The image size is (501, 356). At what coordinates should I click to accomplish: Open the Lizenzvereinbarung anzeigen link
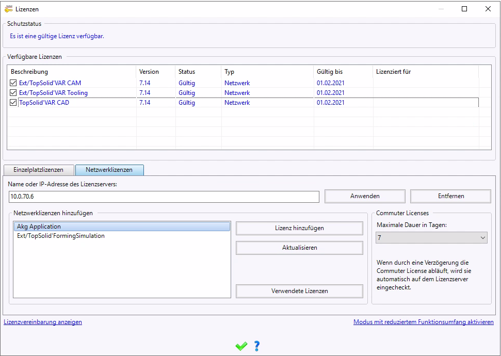(43, 322)
